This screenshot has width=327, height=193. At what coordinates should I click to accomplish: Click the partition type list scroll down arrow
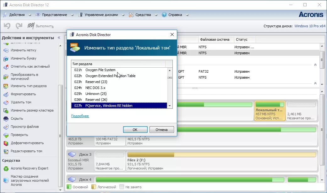[170, 106]
